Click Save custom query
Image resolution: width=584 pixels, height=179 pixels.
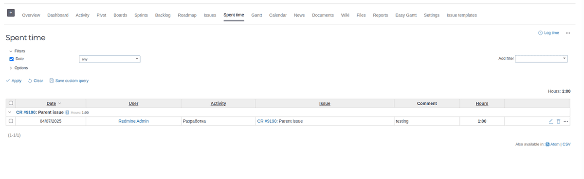(x=69, y=81)
